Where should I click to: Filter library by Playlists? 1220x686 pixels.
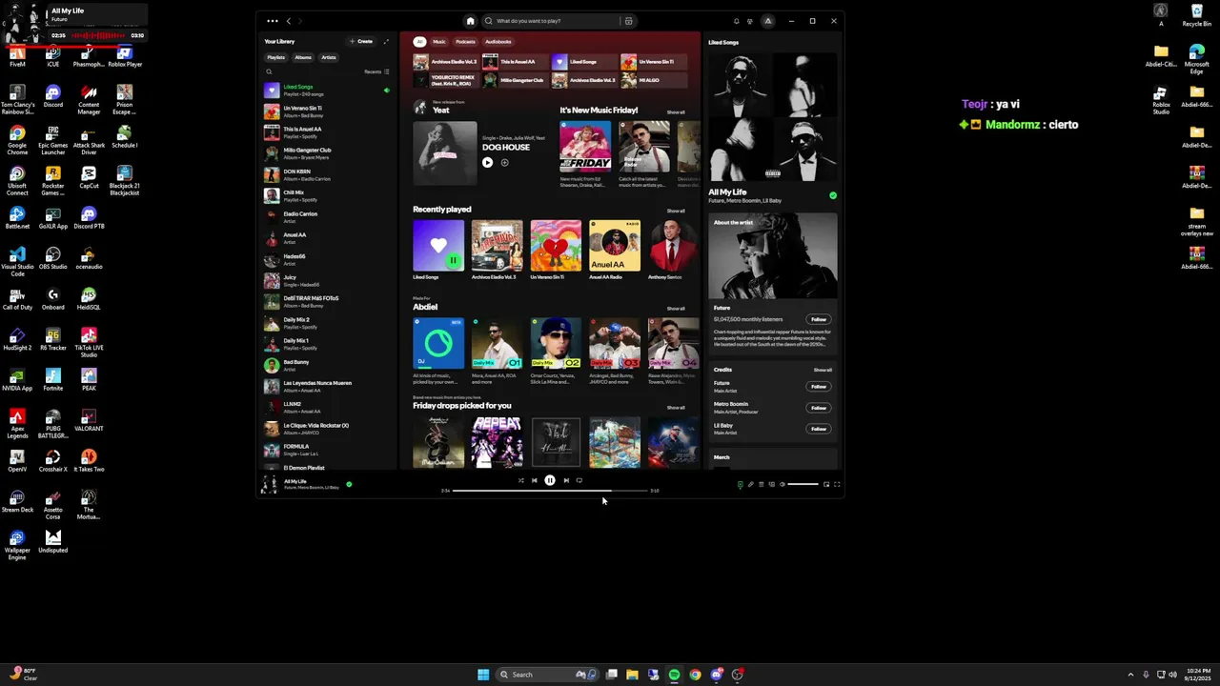pos(276,57)
